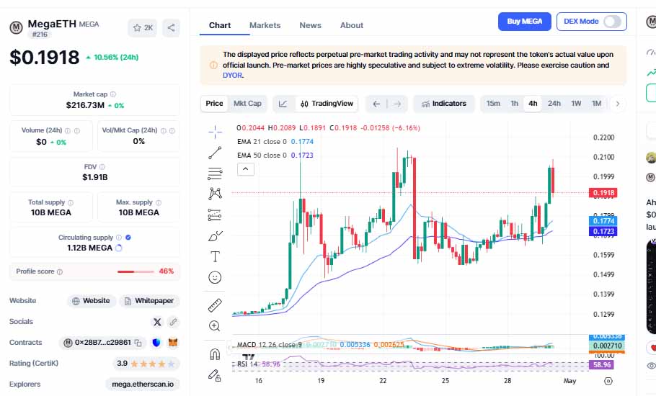Toggle magnet mode drawing tool
656x396 pixels.
[x=215, y=354]
